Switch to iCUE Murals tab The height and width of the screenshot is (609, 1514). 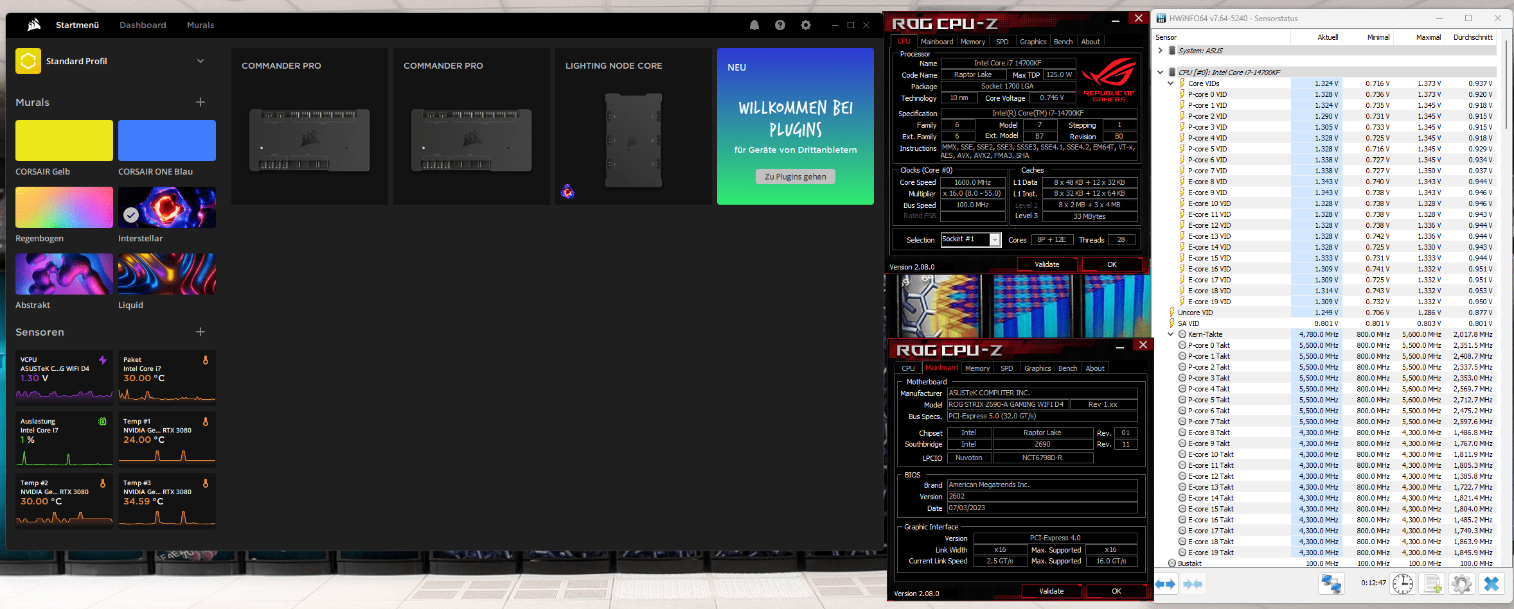point(200,25)
